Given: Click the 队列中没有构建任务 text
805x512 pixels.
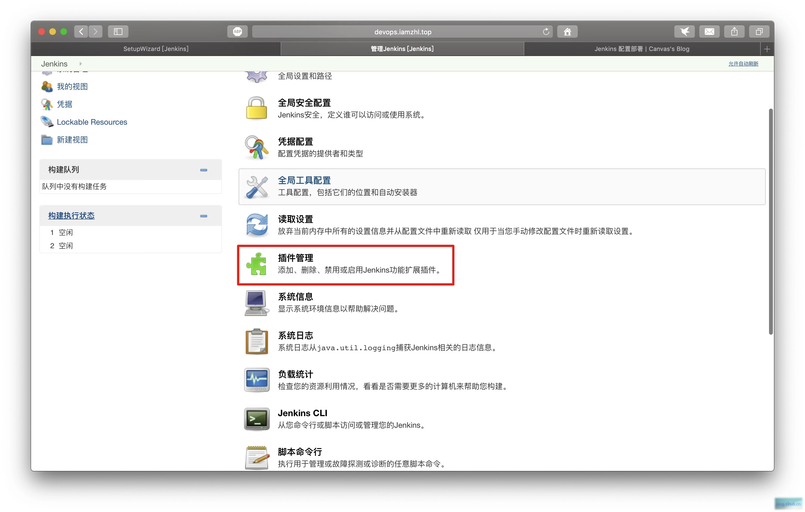Looking at the screenshot, I should point(74,186).
